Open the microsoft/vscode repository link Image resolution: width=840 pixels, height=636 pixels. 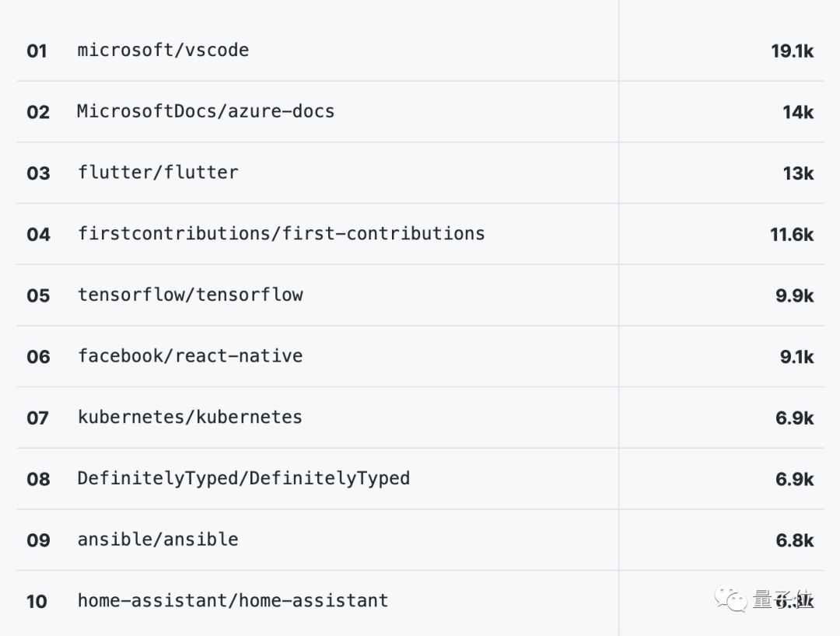tap(163, 51)
